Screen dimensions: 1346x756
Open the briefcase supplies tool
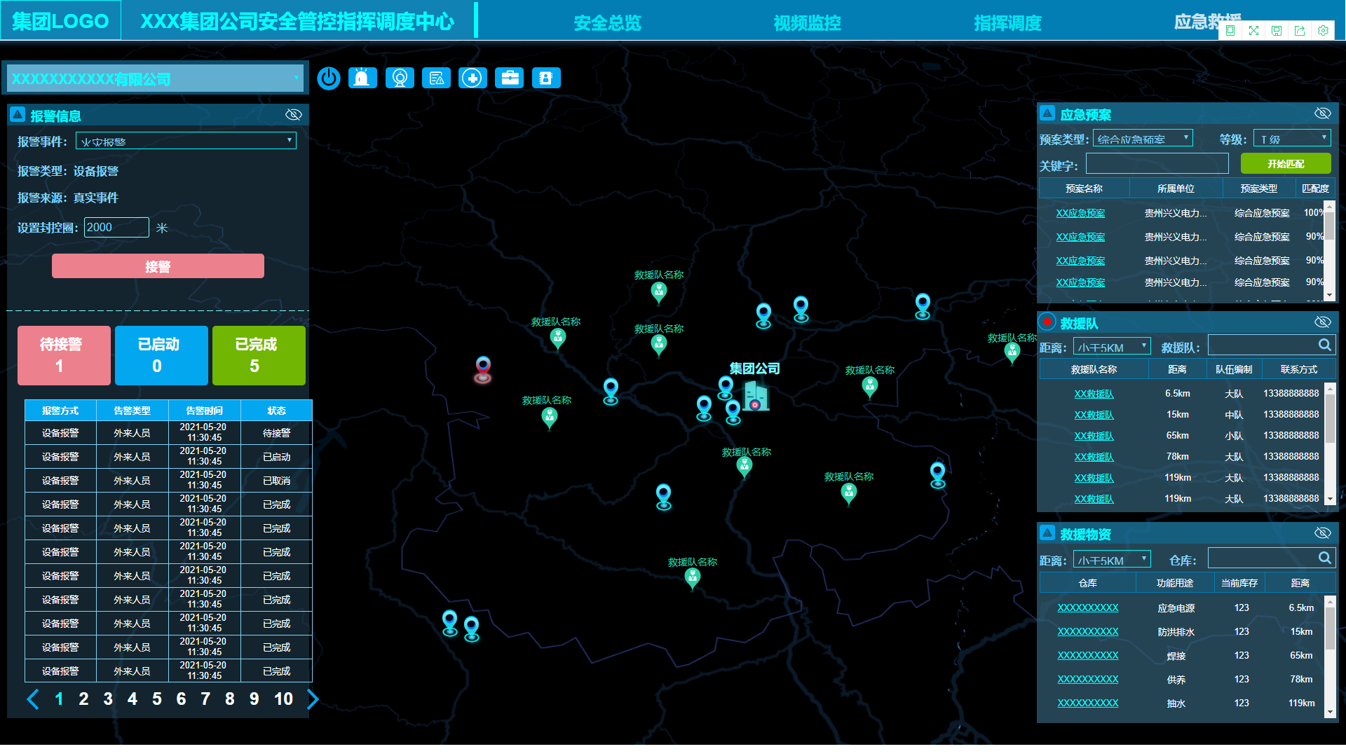click(510, 78)
